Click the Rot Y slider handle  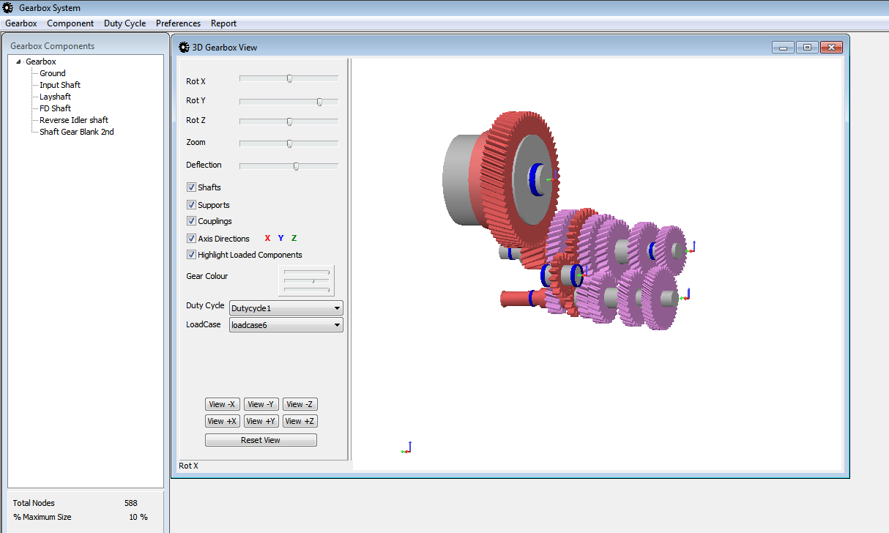[x=319, y=102]
